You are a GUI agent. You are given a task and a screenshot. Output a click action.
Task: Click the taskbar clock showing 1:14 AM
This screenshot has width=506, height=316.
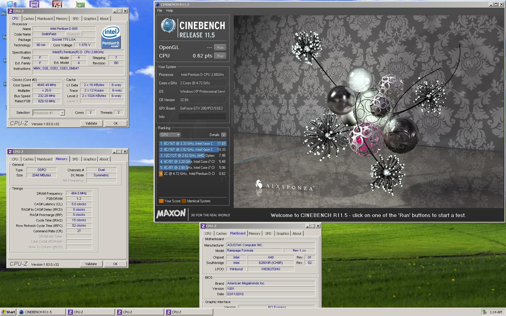click(496, 312)
